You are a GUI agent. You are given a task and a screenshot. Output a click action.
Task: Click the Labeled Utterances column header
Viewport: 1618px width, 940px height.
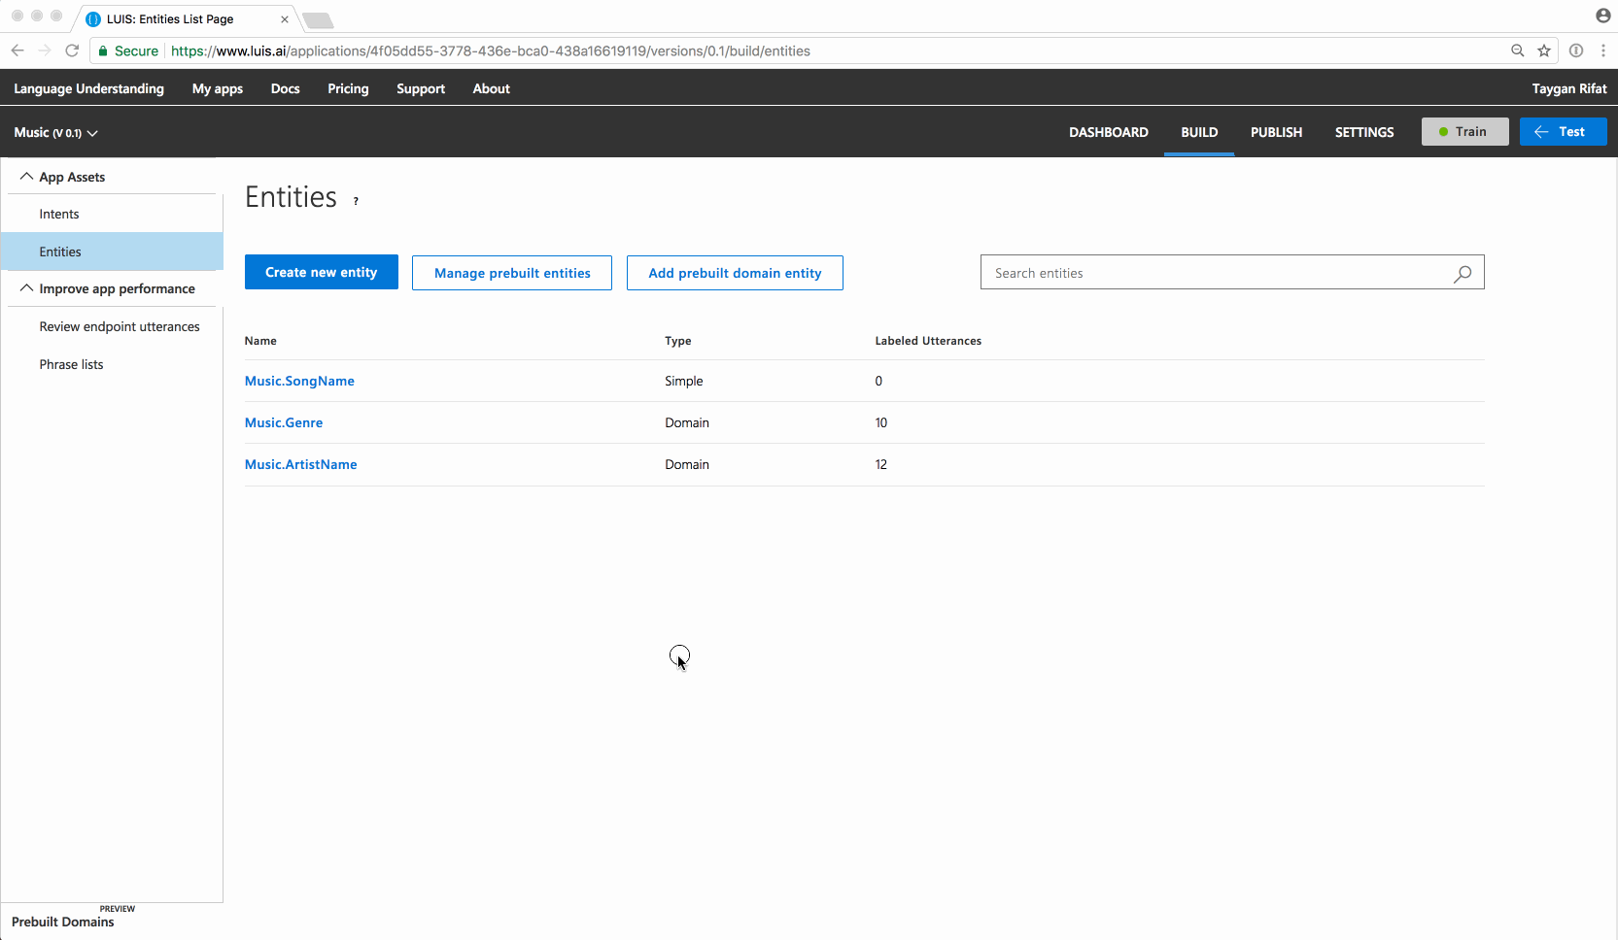point(928,341)
